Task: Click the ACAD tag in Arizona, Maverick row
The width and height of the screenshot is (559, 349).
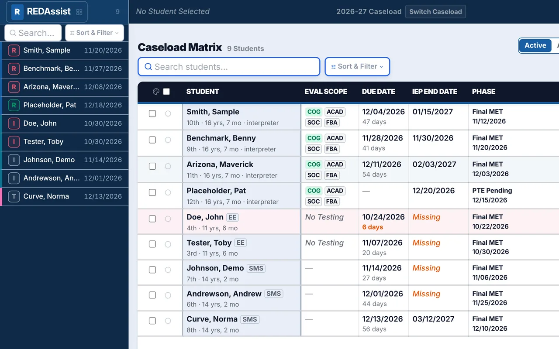Action: tap(335, 164)
